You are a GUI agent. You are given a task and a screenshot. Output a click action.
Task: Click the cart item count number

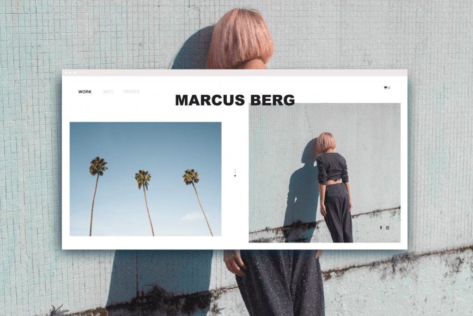389,88
